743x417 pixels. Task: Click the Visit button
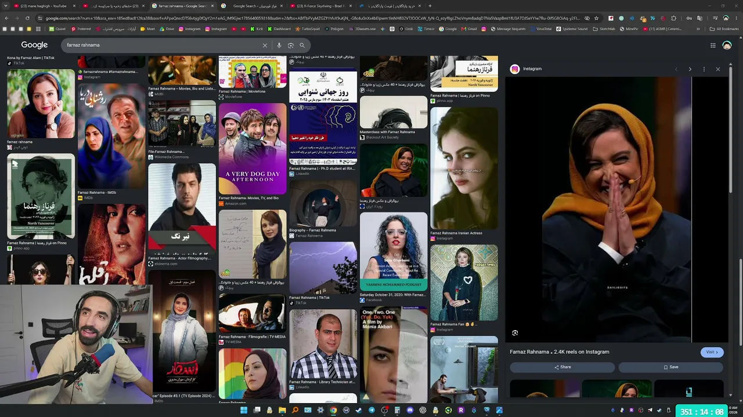(x=712, y=352)
